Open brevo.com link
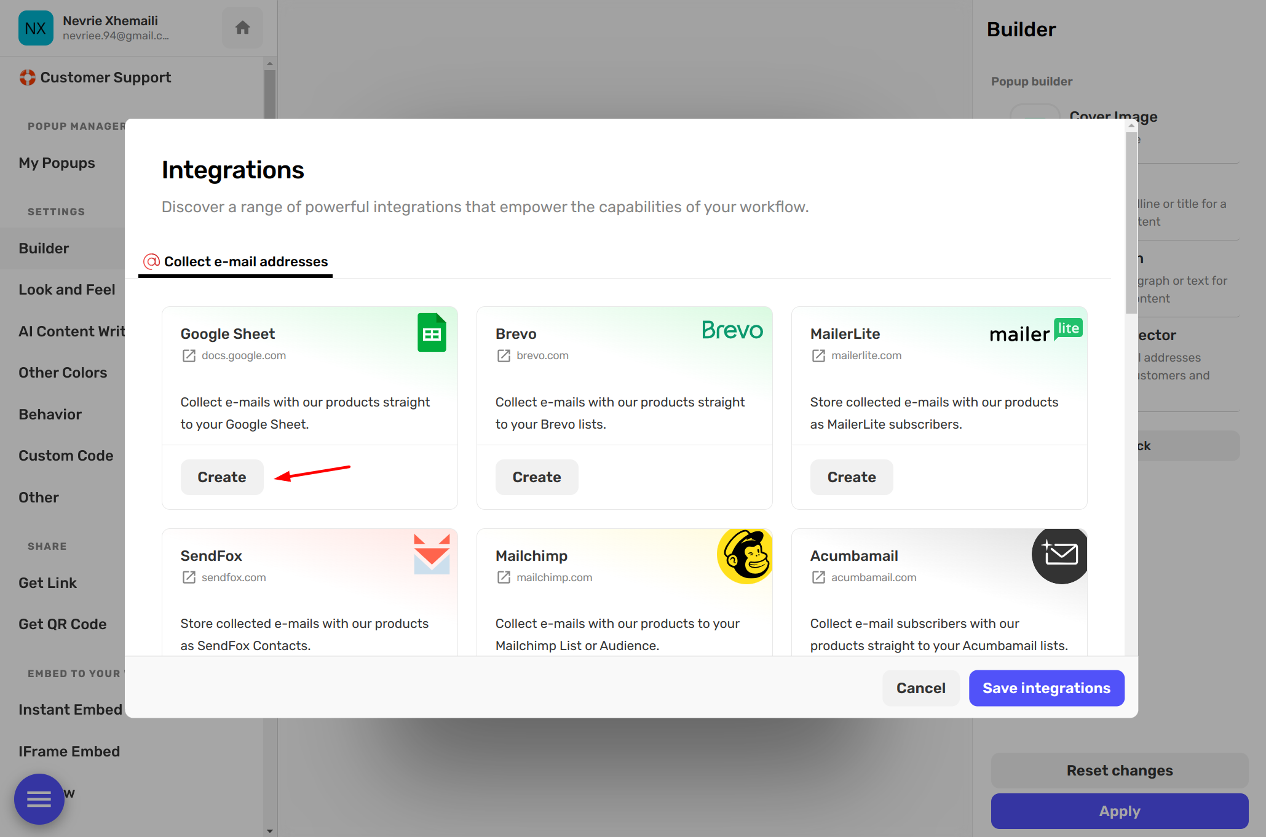 click(542, 355)
